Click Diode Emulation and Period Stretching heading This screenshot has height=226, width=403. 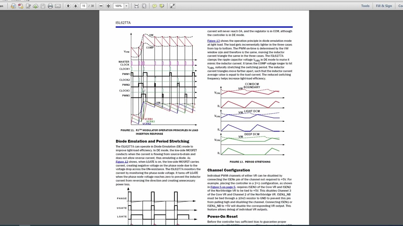[x=152, y=141]
